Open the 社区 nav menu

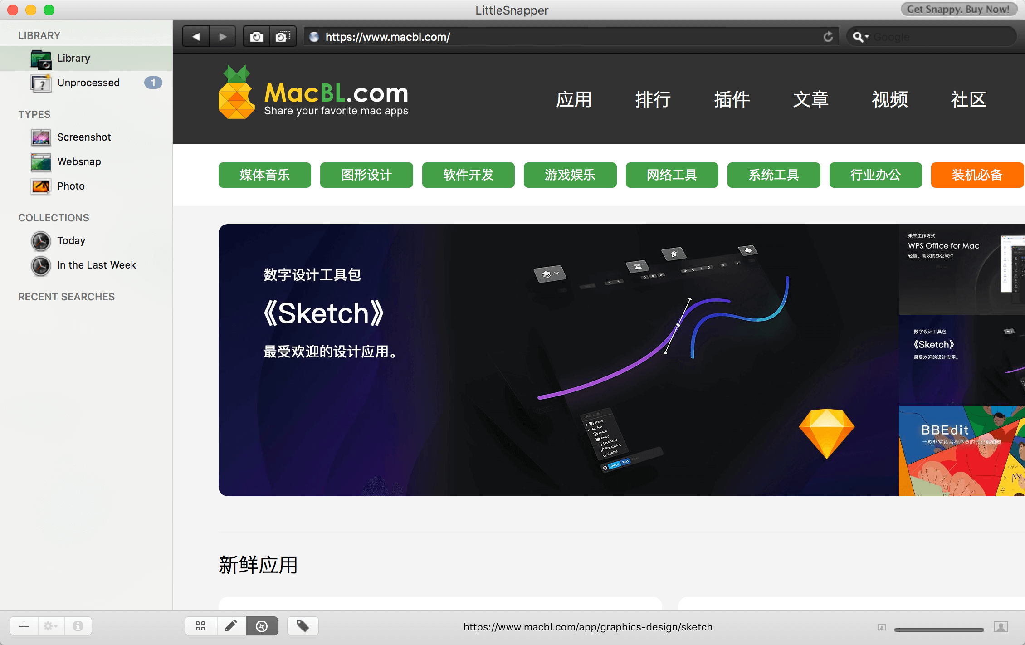968,99
